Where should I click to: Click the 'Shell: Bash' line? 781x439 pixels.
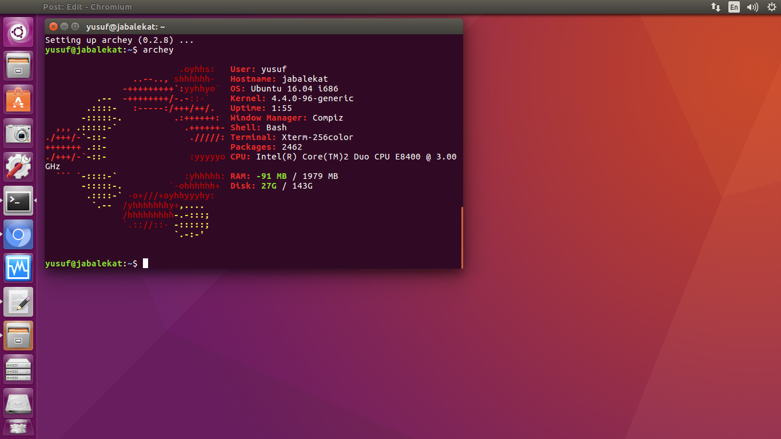[x=258, y=127]
